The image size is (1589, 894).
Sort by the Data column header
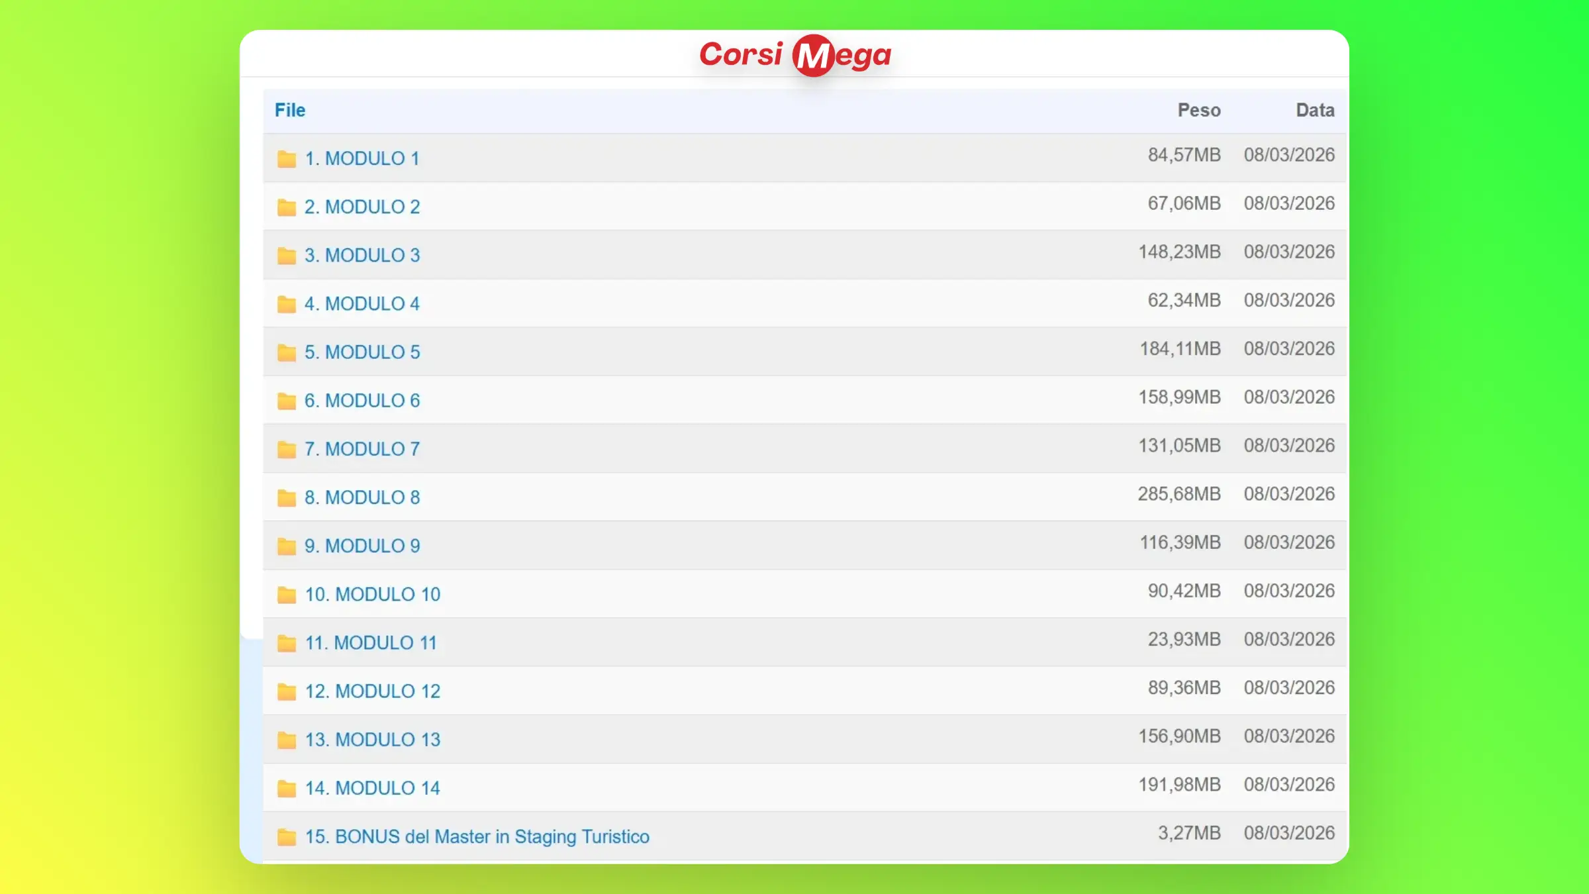(1315, 110)
